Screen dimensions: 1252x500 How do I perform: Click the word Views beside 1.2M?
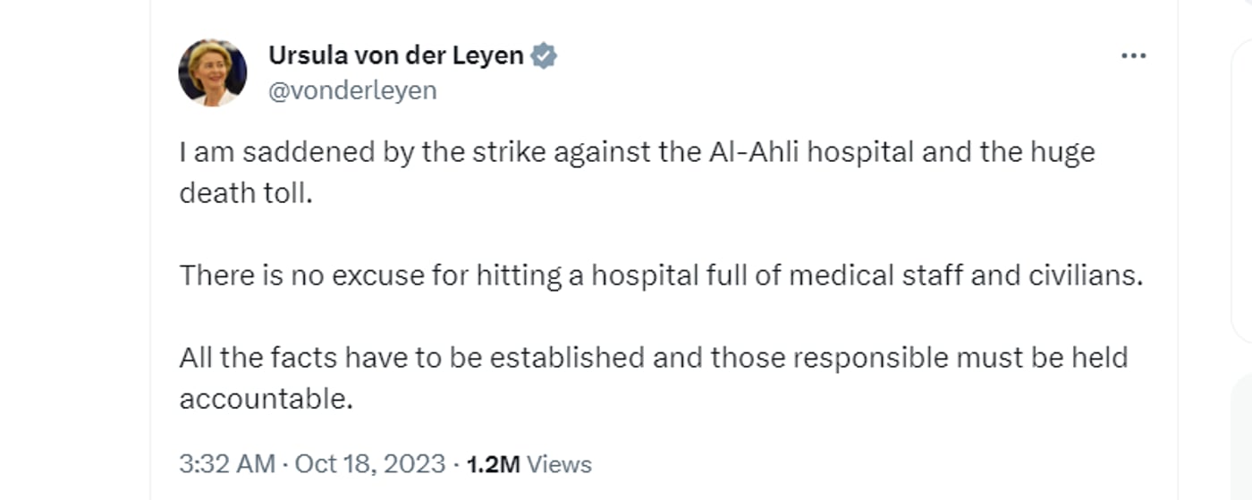559,464
